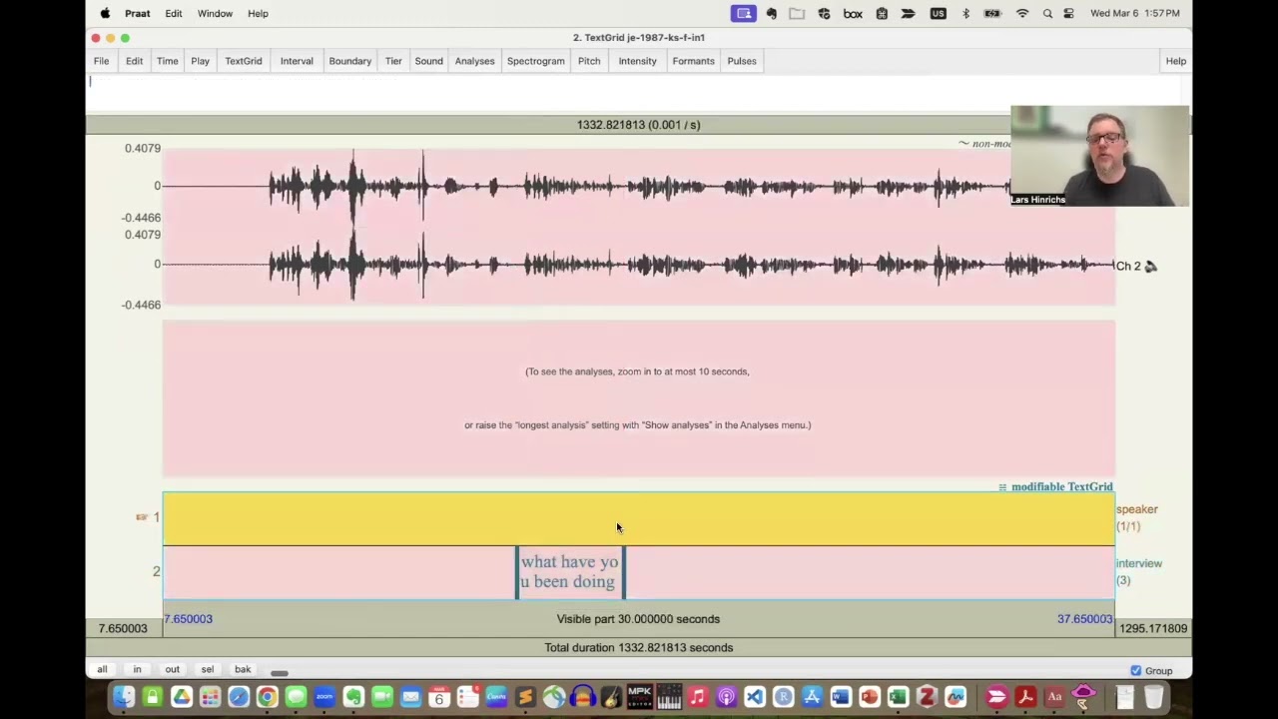
Task: Open MPK editor from the dock
Action: (x=639, y=696)
